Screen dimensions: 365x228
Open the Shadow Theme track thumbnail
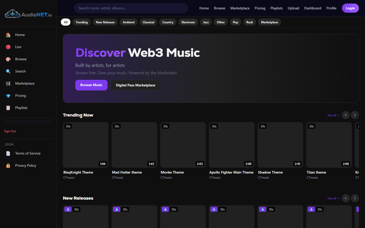[280, 145]
